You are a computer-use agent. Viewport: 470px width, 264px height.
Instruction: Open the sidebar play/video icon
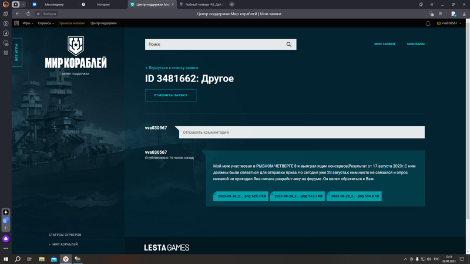pos(6,23)
